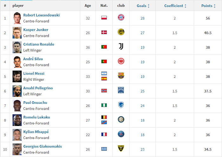Click the Paris Saint-Germain club crest
The width and height of the screenshot is (222, 157).
121,134
